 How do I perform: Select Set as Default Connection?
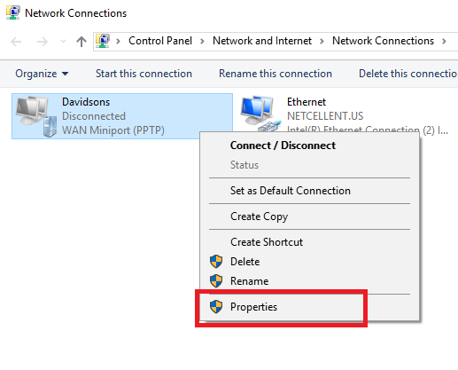[291, 191]
